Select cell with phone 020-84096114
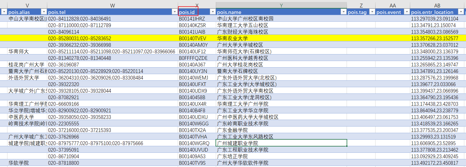 point(112,32)
